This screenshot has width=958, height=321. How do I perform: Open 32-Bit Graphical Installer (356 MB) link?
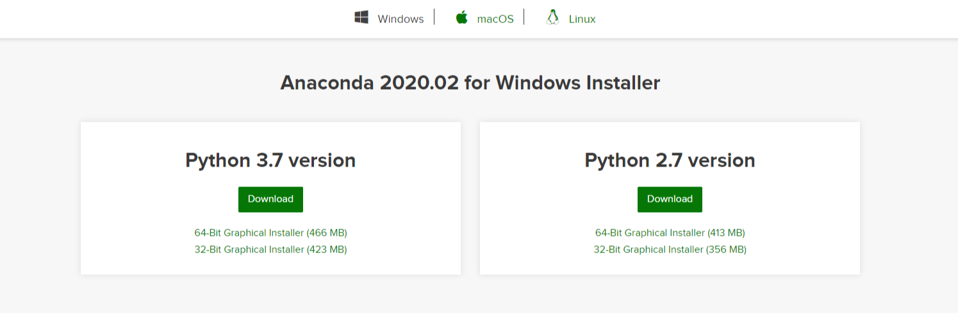tap(670, 249)
